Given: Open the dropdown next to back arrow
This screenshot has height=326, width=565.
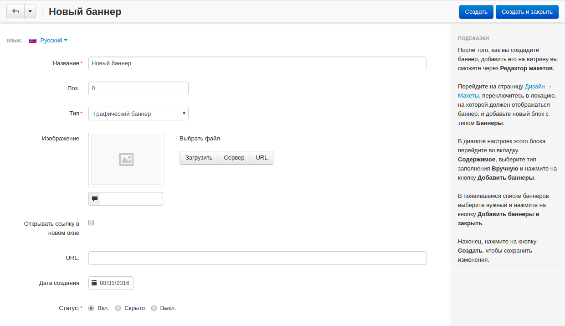Looking at the screenshot, I should pos(30,12).
